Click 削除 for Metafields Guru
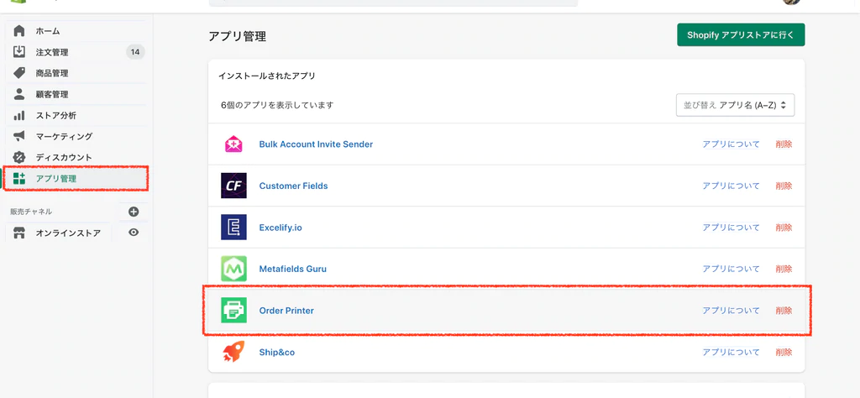 [784, 270]
